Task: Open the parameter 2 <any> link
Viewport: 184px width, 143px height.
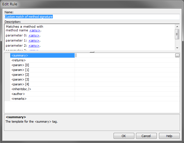Action: [34, 45]
